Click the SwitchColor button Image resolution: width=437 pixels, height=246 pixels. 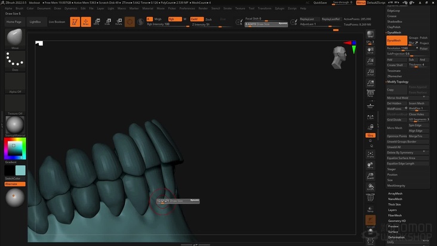[13, 179]
